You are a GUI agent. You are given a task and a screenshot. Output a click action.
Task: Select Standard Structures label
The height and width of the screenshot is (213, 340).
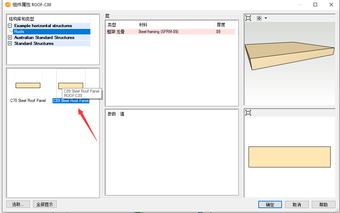point(34,44)
